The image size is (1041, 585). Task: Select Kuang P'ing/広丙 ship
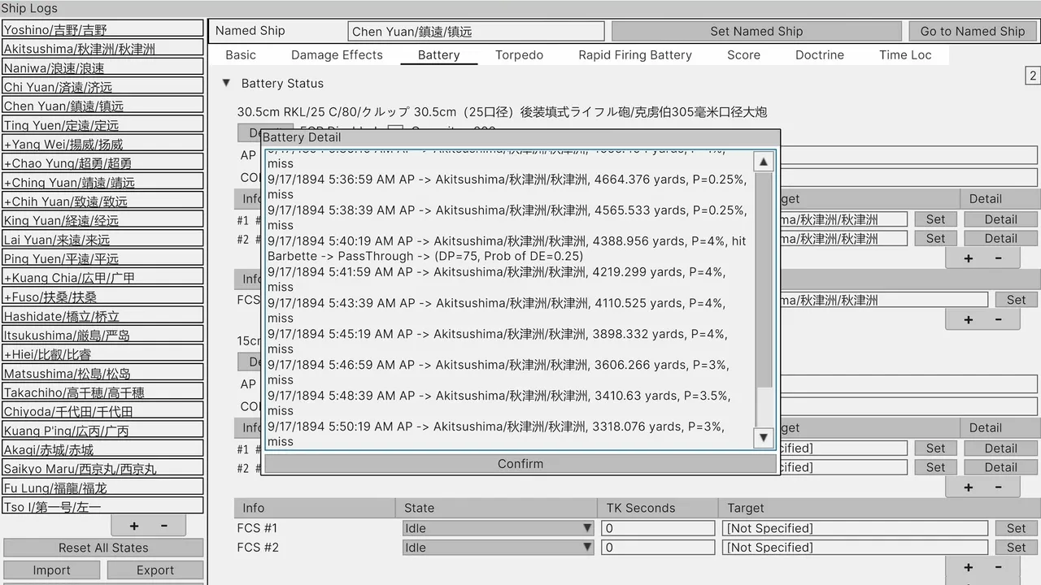(x=102, y=431)
